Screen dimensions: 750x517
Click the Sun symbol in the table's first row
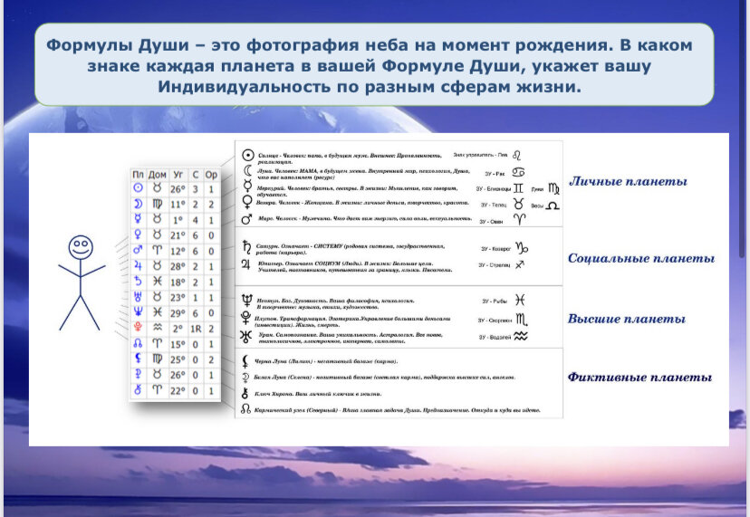click(138, 188)
